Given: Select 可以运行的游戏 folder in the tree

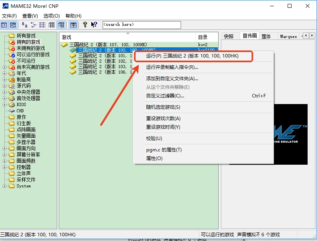Looking at the screenshot, I should click(x=33, y=54).
